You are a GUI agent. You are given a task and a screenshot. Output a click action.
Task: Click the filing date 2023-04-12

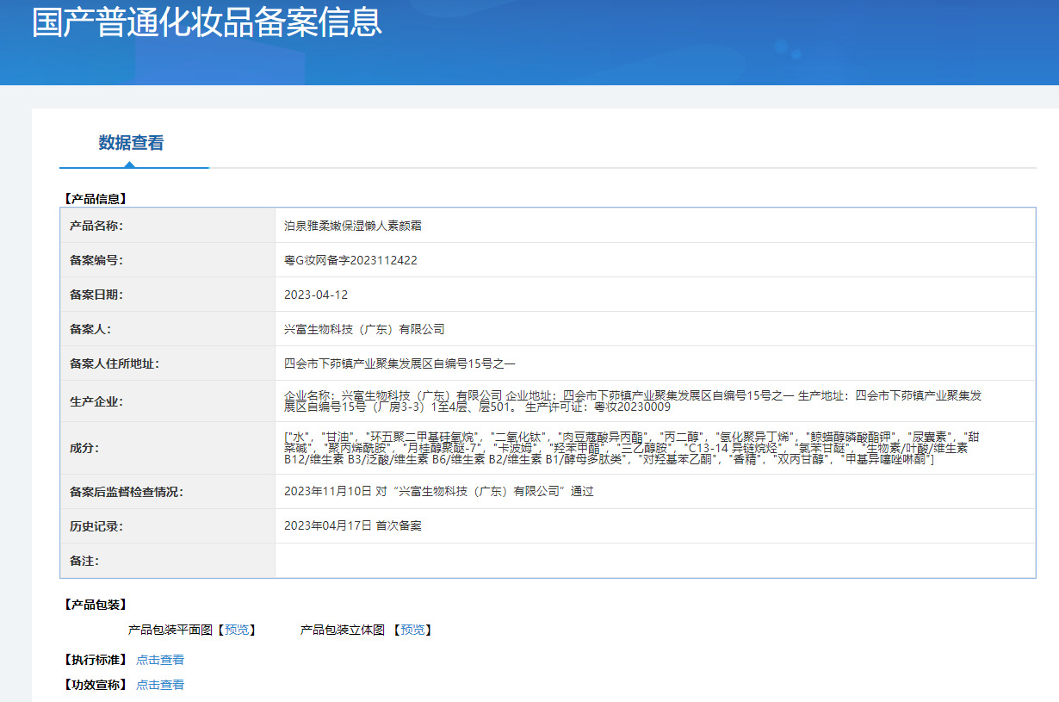coord(316,295)
